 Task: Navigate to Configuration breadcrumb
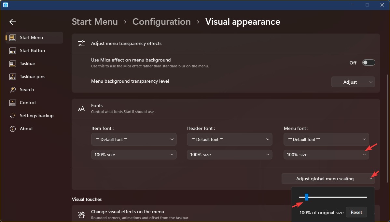pyautogui.click(x=161, y=22)
